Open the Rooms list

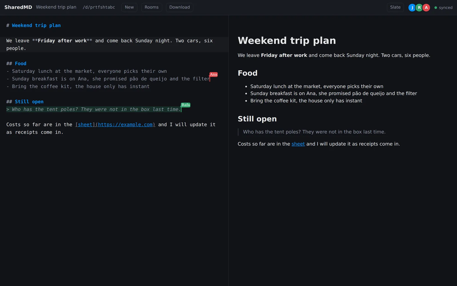point(151,7)
